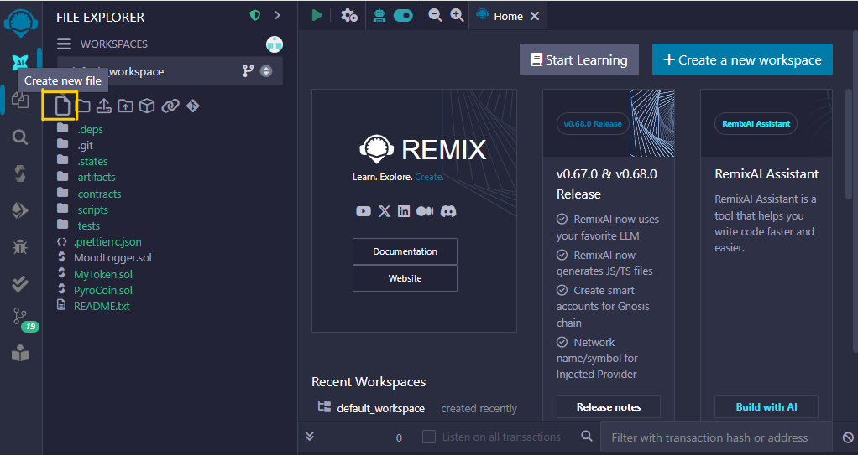Viewport: 858px width, 455px height.
Task: Zoom out with the magnifier minus icon
Action: pos(435,15)
